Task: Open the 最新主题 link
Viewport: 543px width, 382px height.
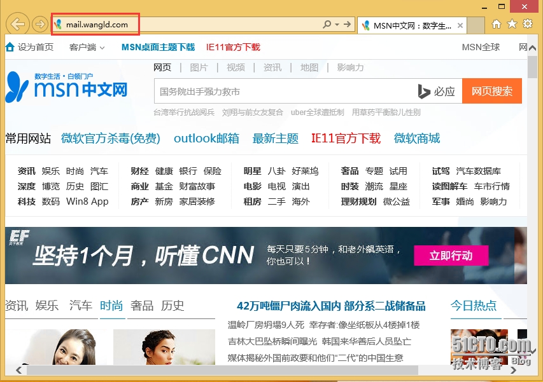Action: tap(275, 139)
